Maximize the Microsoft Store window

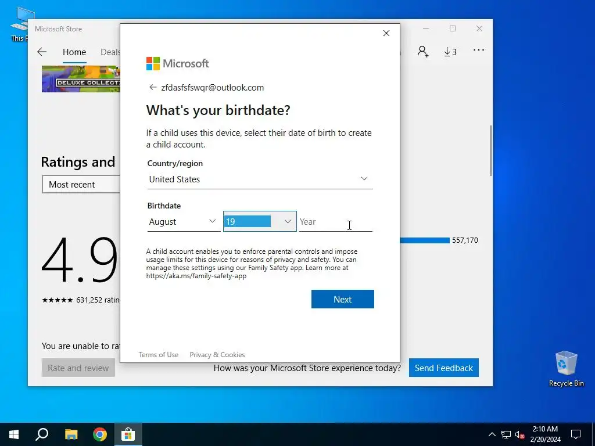click(452, 28)
